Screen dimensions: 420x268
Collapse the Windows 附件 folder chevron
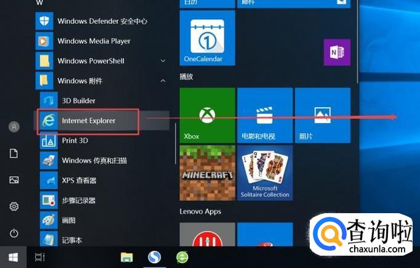[x=163, y=81]
